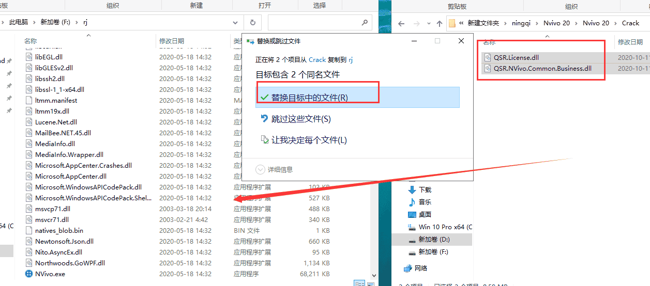The image size is (650, 286).
Task: Select the NVivo.exe application icon
Action: coord(29,274)
